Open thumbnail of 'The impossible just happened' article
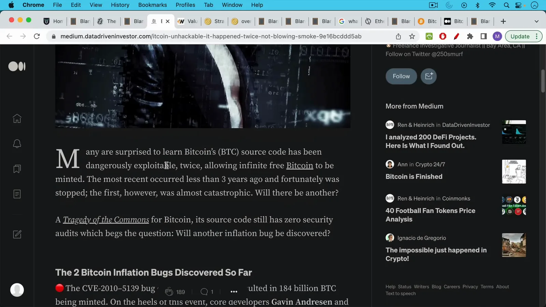The width and height of the screenshot is (546, 307). pos(514,245)
